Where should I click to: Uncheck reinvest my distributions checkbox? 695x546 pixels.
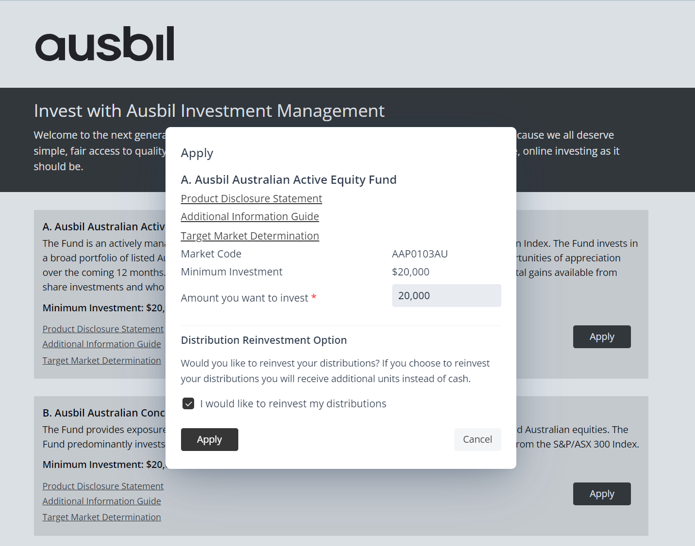188,403
